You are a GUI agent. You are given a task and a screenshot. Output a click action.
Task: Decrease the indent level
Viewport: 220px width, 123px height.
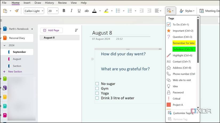pyautogui.click(x=142, y=11)
